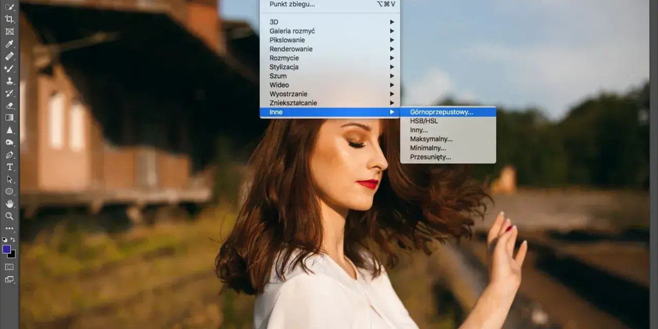Open the Edit Toolbar three-dots menu

click(9, 228)
